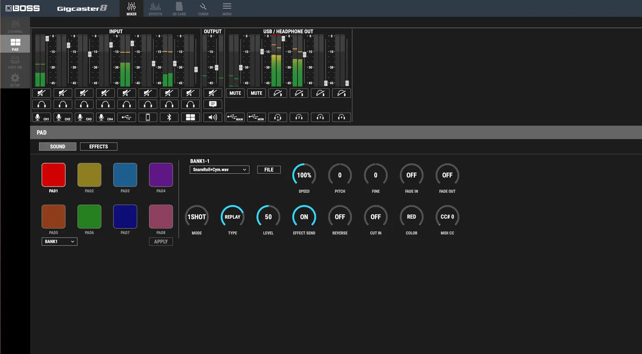642x354 pixels.
Task: Open the Menu from the top bar
Action: (x=227, y=8)
